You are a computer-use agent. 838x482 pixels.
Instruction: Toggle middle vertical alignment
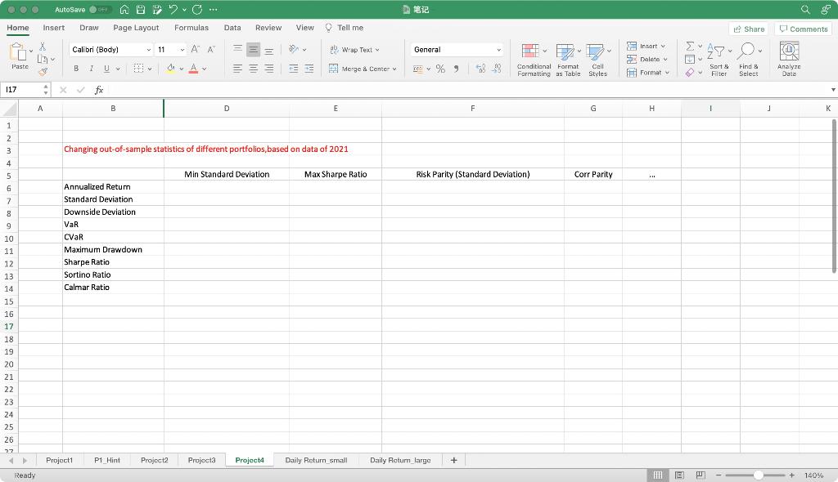(254, 50)
